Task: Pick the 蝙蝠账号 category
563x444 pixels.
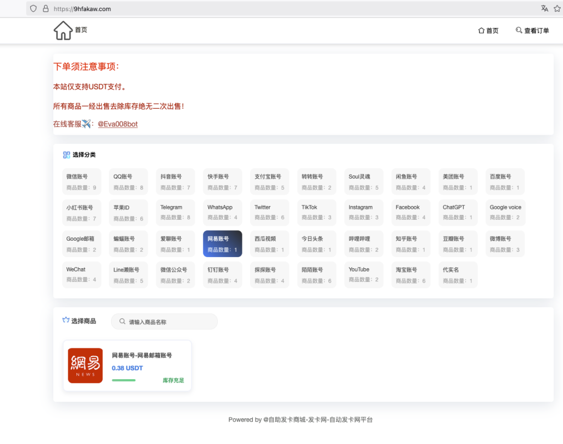Action: pos(129,244)
